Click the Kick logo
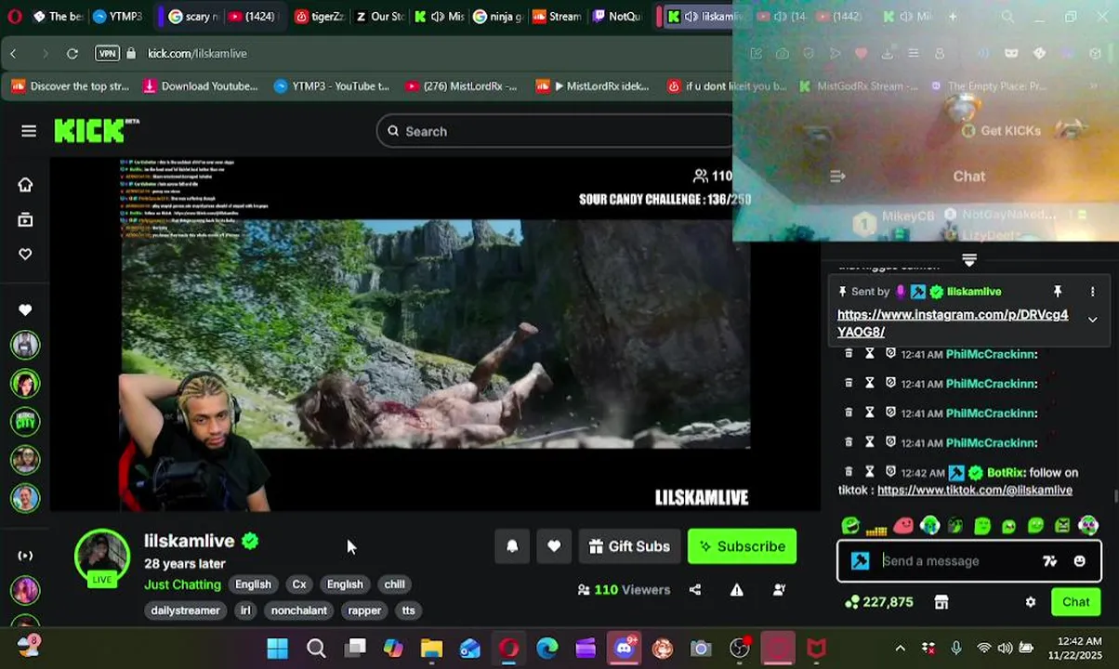This screenshot has width=1119, height=669. point(96,131)
